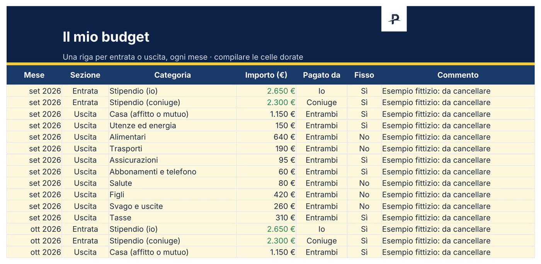
Task: Click the set 2026 Stipendio (io) category cell
Action: click(172, 91)
